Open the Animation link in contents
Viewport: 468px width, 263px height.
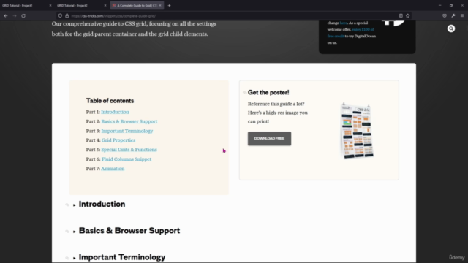click(x=113, y=169)
